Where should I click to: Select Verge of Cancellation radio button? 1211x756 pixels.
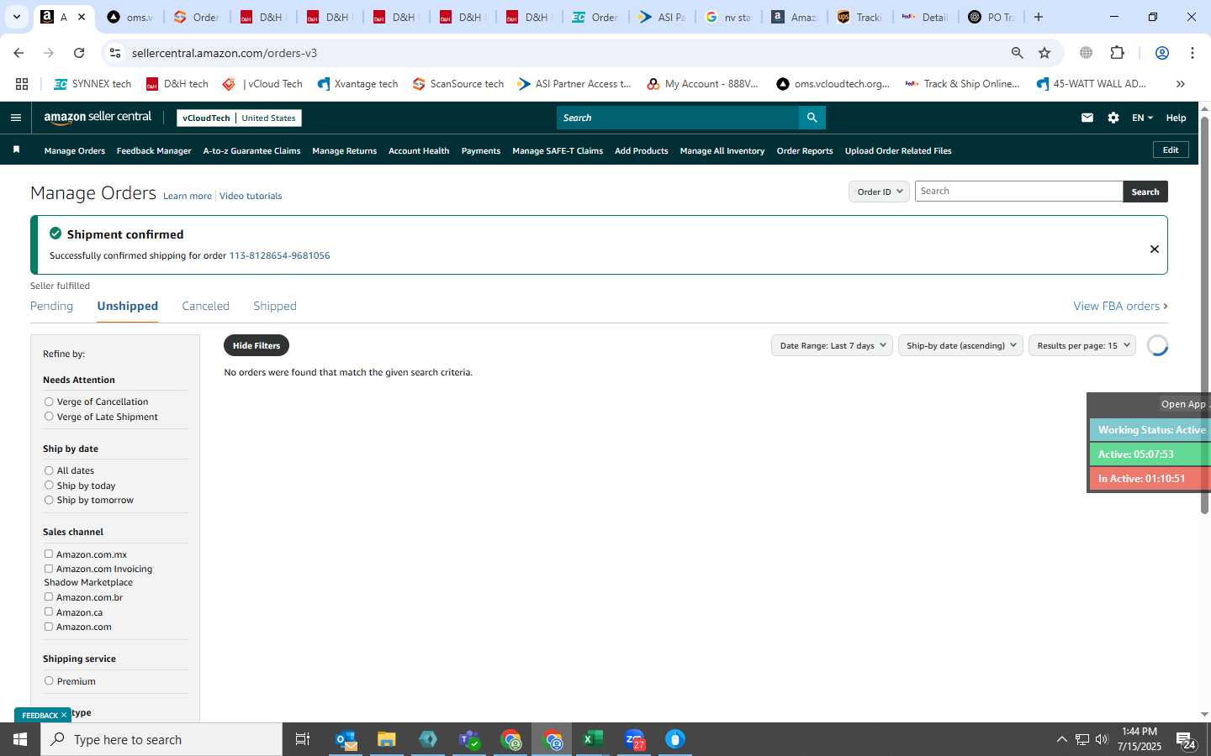(x=49, y=402)
